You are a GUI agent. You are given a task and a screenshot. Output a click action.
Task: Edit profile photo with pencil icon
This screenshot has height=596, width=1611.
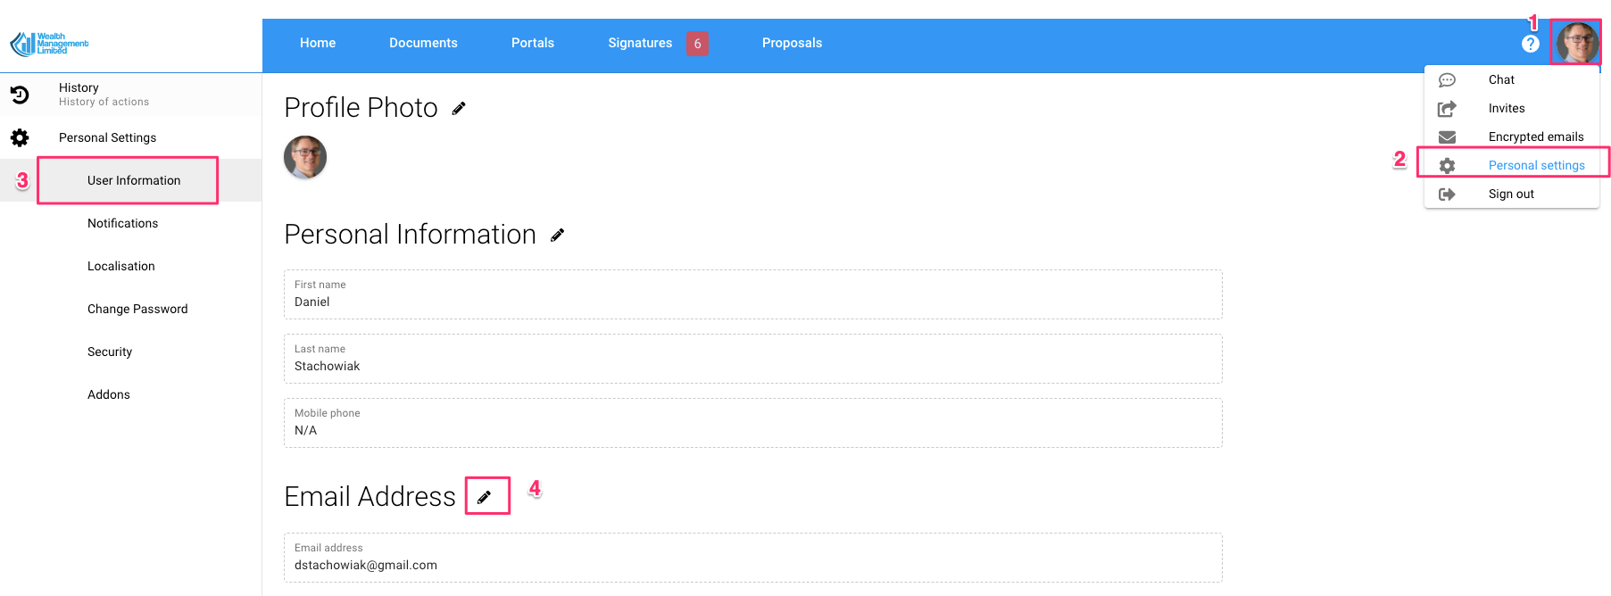459,109
